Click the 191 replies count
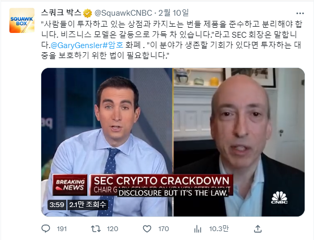 pos(62,229)
